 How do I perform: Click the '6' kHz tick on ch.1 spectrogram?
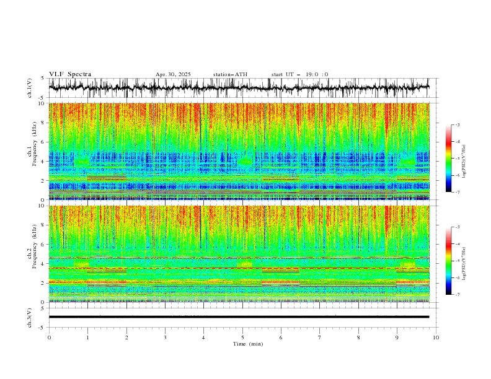tap(44, 142)
